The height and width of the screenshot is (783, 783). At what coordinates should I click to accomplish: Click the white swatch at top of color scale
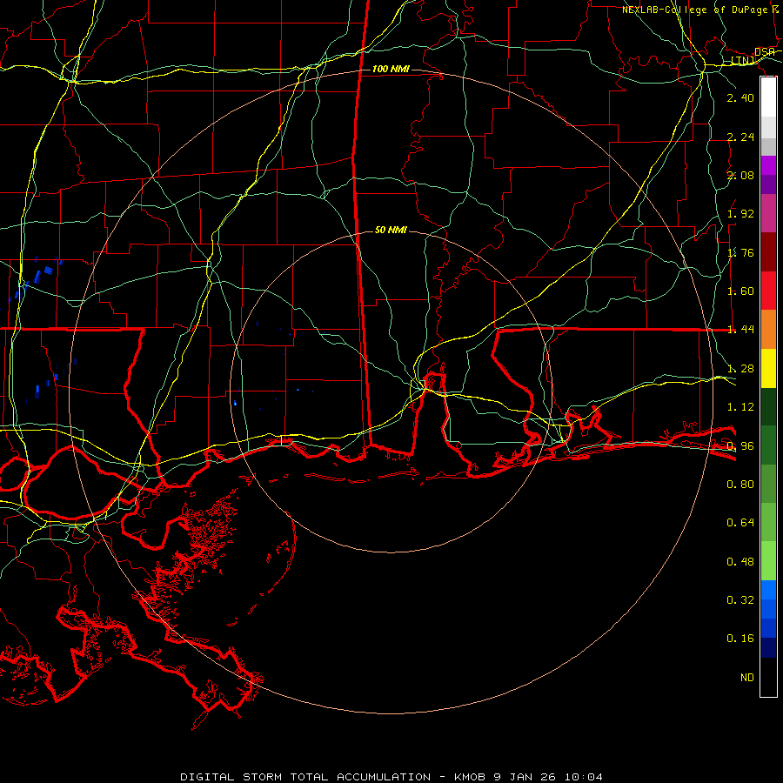coord(768,97)
